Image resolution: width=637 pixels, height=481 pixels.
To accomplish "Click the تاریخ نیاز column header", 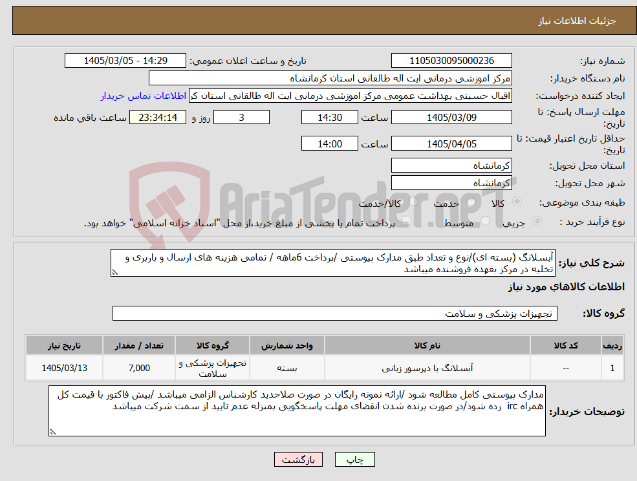I will [x=64, y=345].
